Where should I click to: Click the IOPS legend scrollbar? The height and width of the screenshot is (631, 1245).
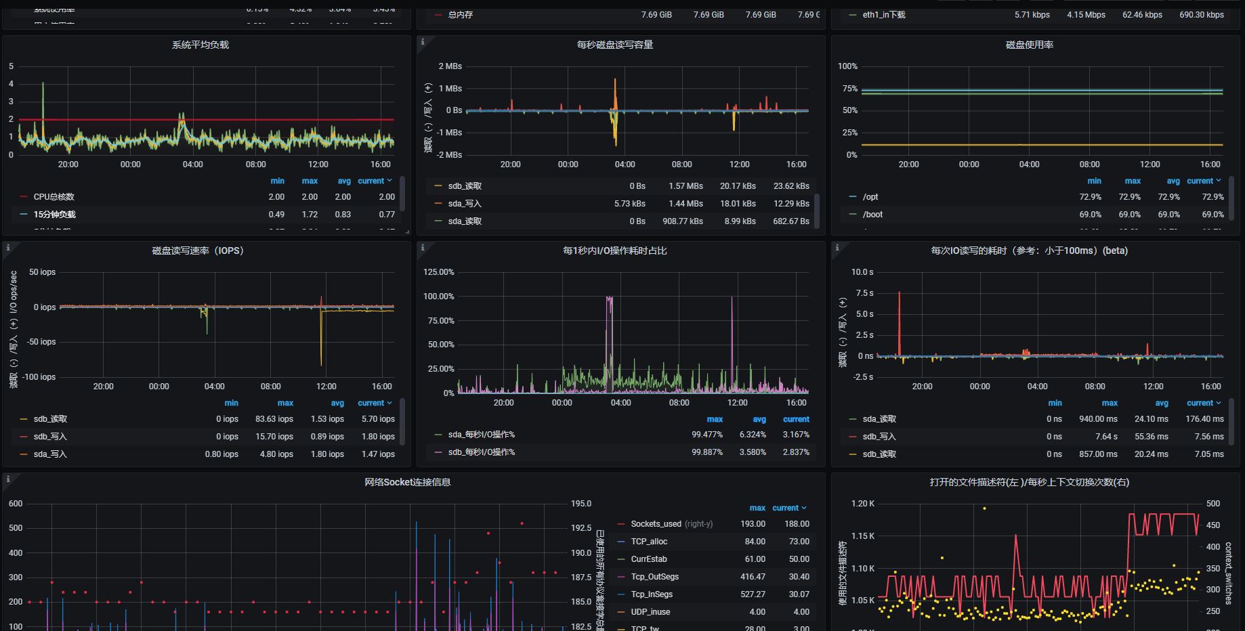click(x=403, y=421)
